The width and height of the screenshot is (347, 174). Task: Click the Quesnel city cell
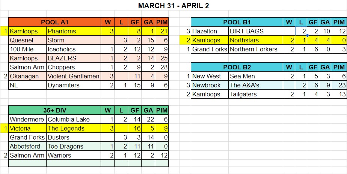(27, 40)
